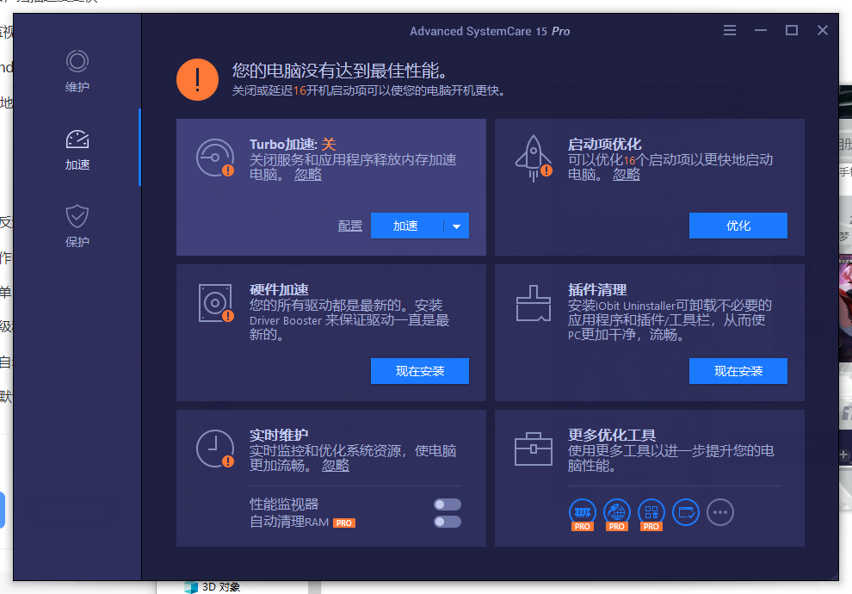
Task: Show more optimization tools via ellipsis icon
Action: point(720,512)
